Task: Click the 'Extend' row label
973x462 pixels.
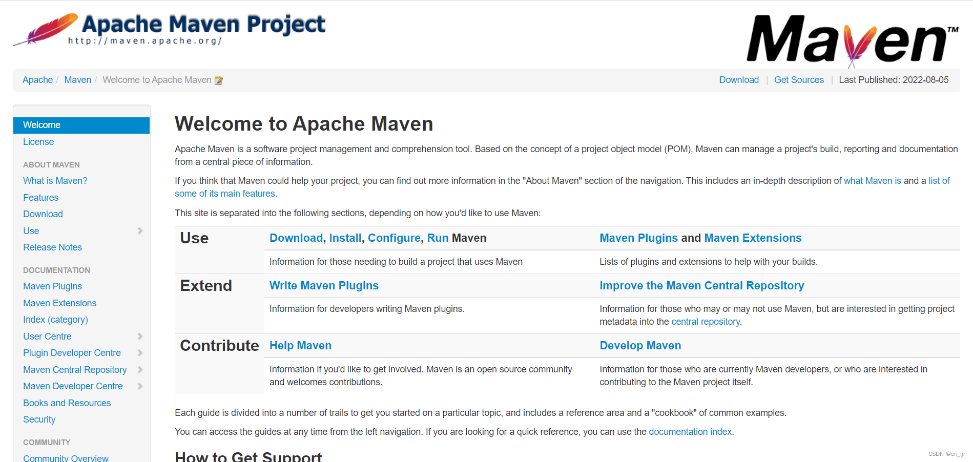Action: [x=206, y=286]
